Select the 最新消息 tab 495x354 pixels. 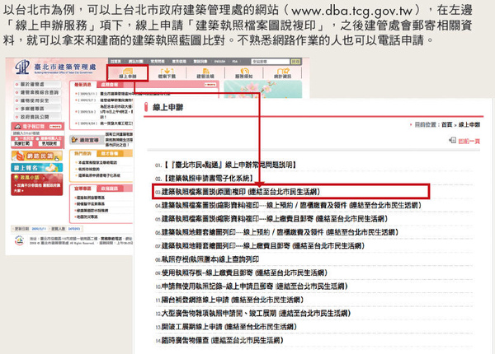pyautogui.click(x=82, y=85)
